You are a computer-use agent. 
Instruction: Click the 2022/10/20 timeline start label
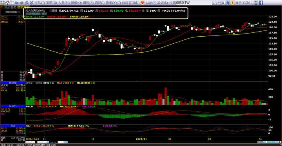[x=33, y=139]
